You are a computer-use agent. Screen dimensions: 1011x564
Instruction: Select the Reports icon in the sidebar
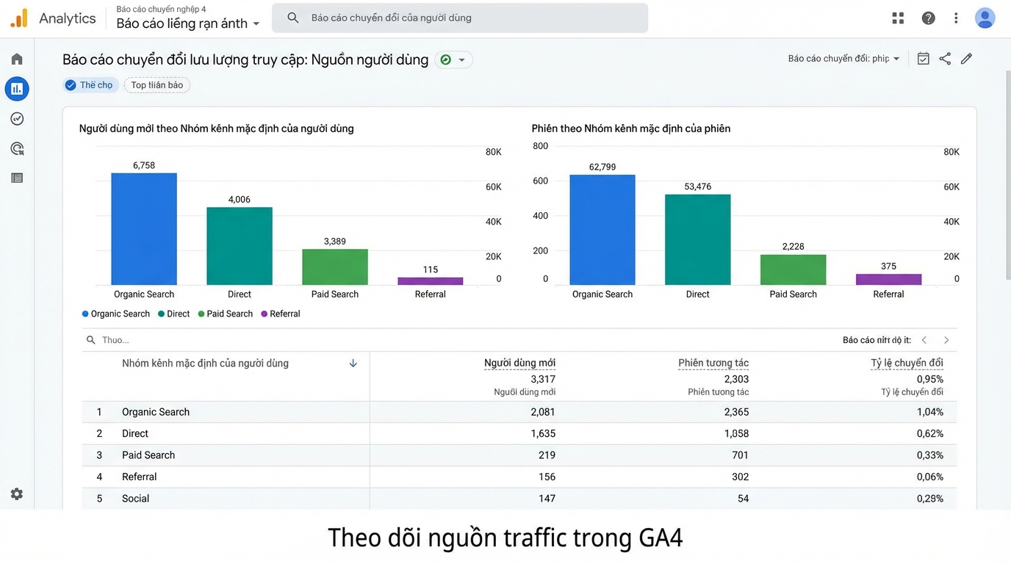[x=16, y=88]
